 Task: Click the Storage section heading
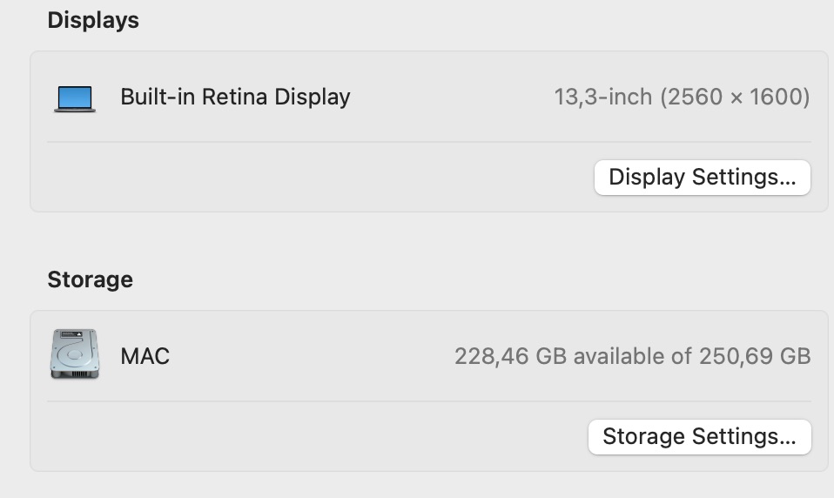pyautogui.click(x=90, y=279)
